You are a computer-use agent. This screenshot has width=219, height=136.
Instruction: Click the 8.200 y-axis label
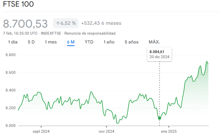(x=10, y=108)
